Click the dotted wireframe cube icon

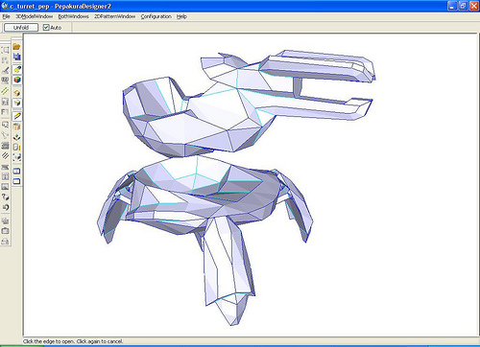pyautogui.click(x=17, y=157)
